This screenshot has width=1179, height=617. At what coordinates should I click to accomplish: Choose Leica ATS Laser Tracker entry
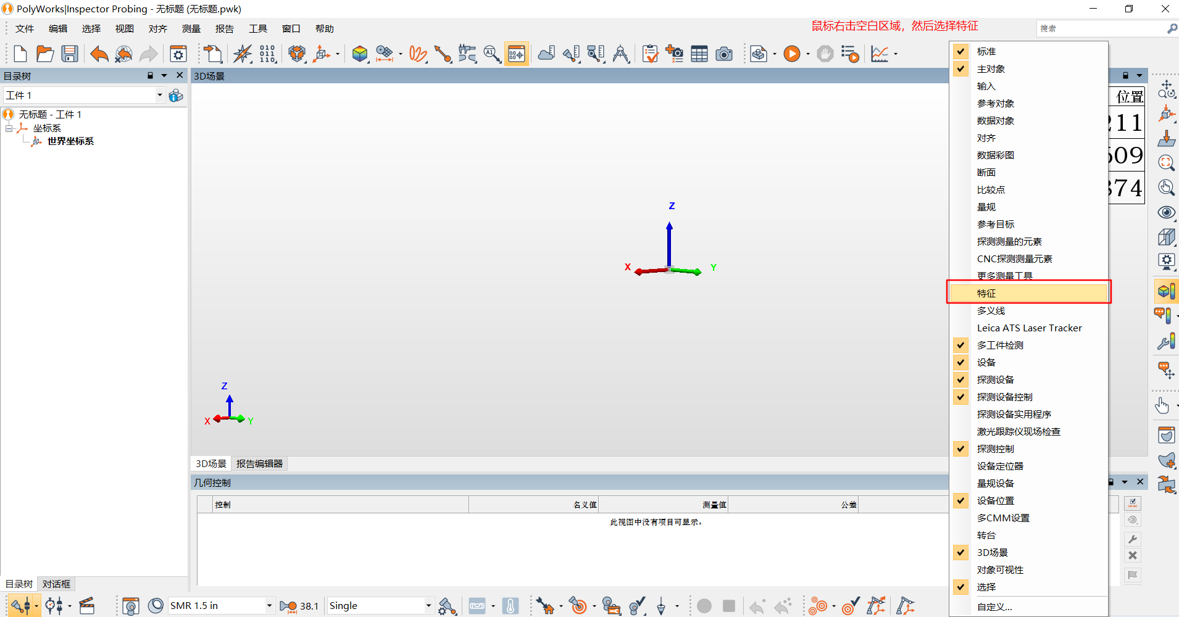(1029, 328)
